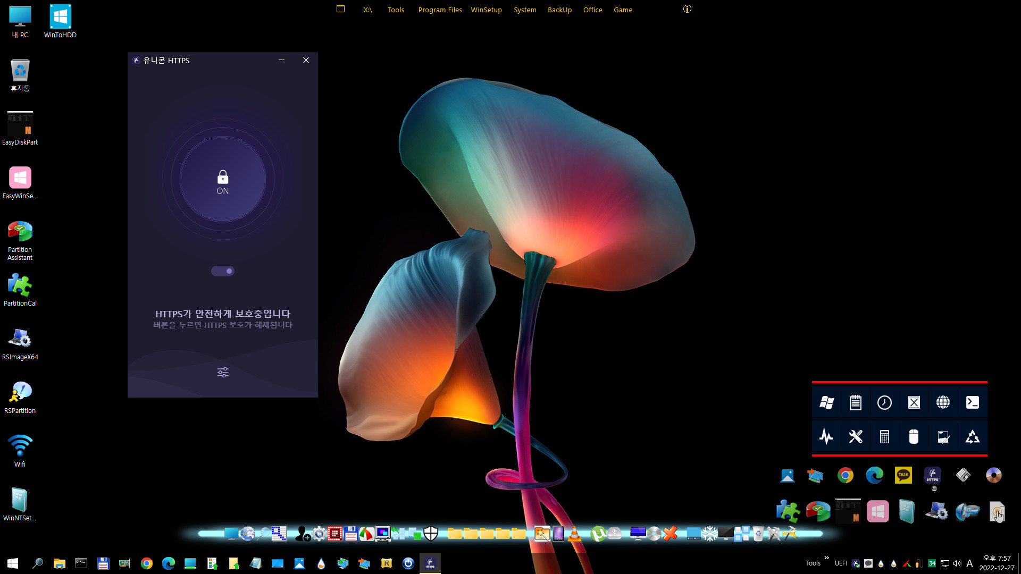Open the 휴지통 recycle bin
The image size is (1021, 574).
pos(20,75)
